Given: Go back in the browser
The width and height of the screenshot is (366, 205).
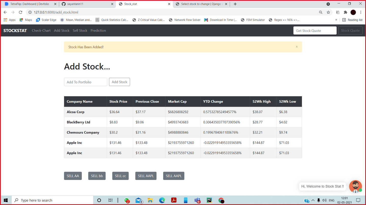Looking at the screenshot, I should point(5,12).
